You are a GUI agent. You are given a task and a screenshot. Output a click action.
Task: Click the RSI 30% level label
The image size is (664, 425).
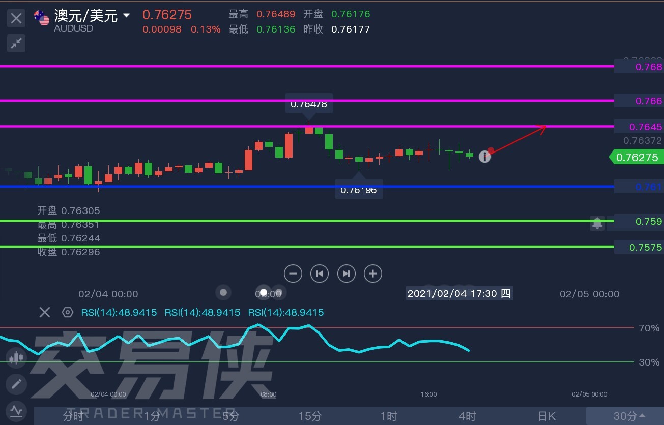[649, 362]
